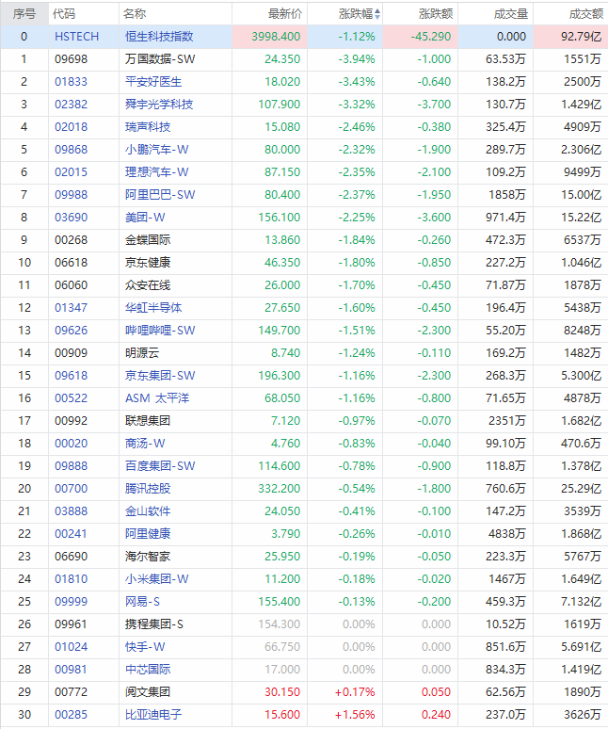
Task: Open 华虹半导体 stock
Action: [153, 308]
